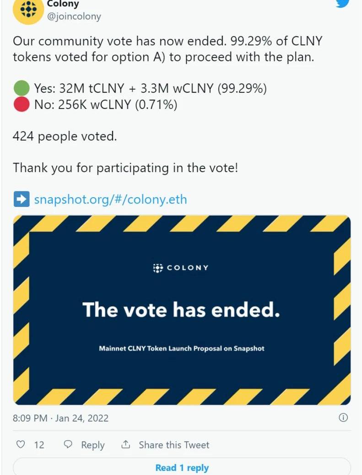Viewport: 362px width, 475px height.
Task: Click the reply speech bubble icon
Action: click(x=68, y=444)
